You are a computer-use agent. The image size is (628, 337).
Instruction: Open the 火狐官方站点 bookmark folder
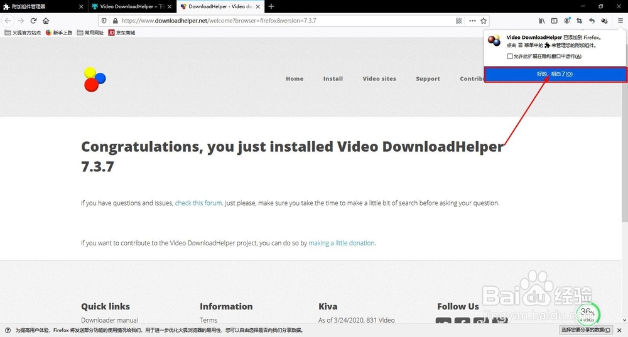pyautogui.click(x=23, y=33)
